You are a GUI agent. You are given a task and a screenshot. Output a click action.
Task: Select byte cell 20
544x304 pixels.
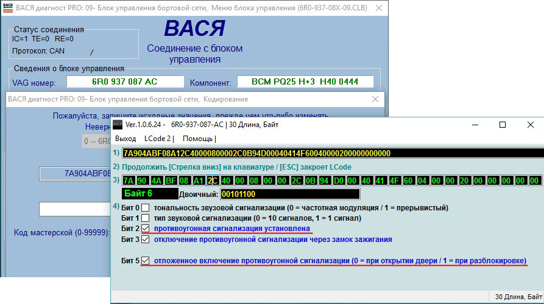tap(464, 181)
